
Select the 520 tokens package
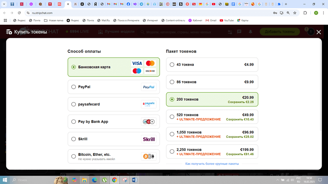(172, 117)
